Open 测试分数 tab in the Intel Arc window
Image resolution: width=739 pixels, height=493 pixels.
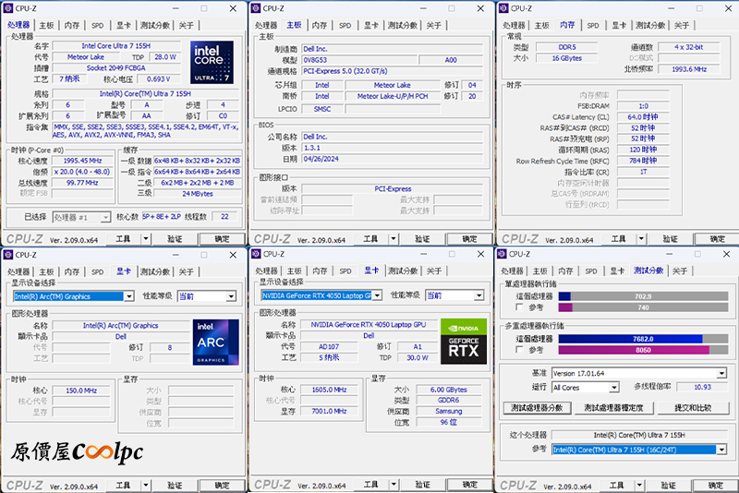coord(154,271)
